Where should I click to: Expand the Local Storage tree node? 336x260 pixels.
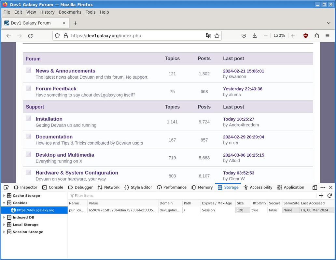(x=4, y=225)
